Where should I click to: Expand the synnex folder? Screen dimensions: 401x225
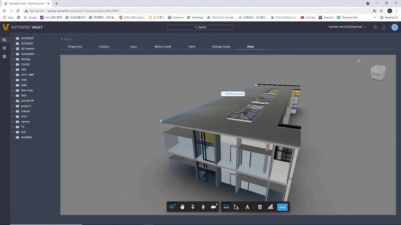coord(13,122)
